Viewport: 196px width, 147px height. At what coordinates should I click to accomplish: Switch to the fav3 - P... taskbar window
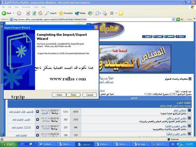[159, 144]
